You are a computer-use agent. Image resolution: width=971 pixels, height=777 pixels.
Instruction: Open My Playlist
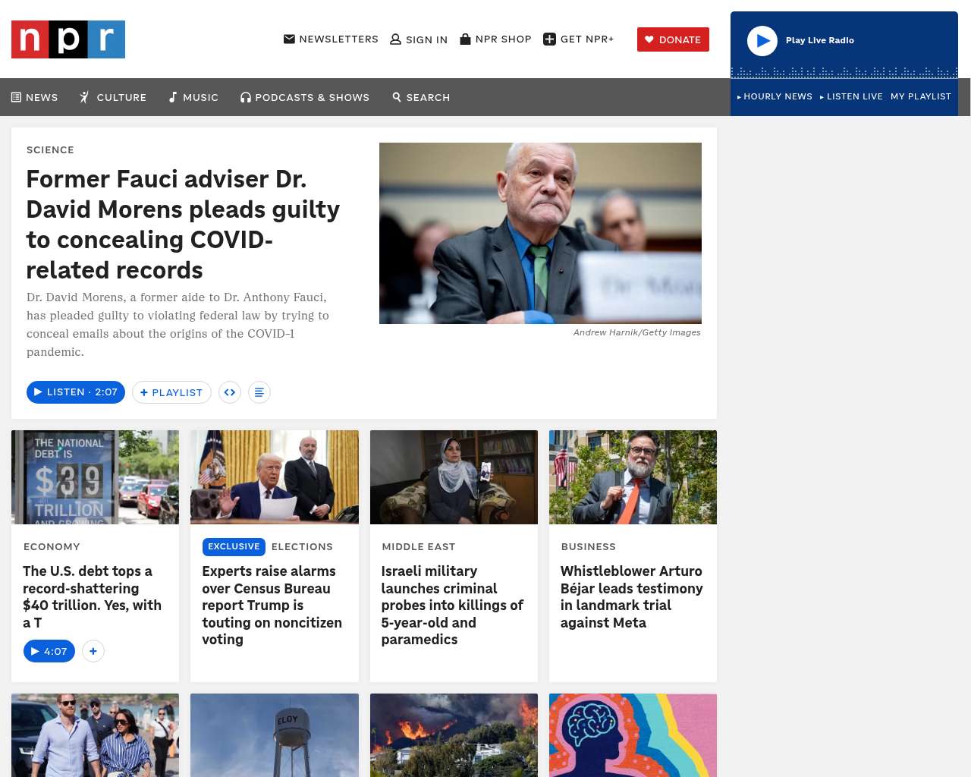click(x=921, y=96)
